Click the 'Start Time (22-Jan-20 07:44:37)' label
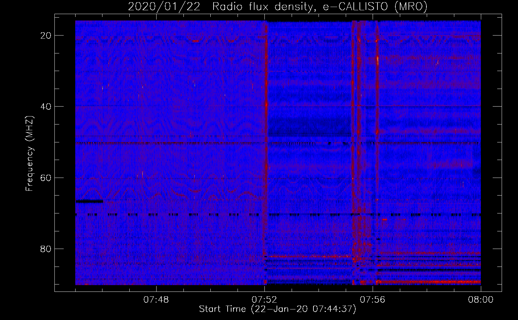The image size is (518, 320). 278,309
